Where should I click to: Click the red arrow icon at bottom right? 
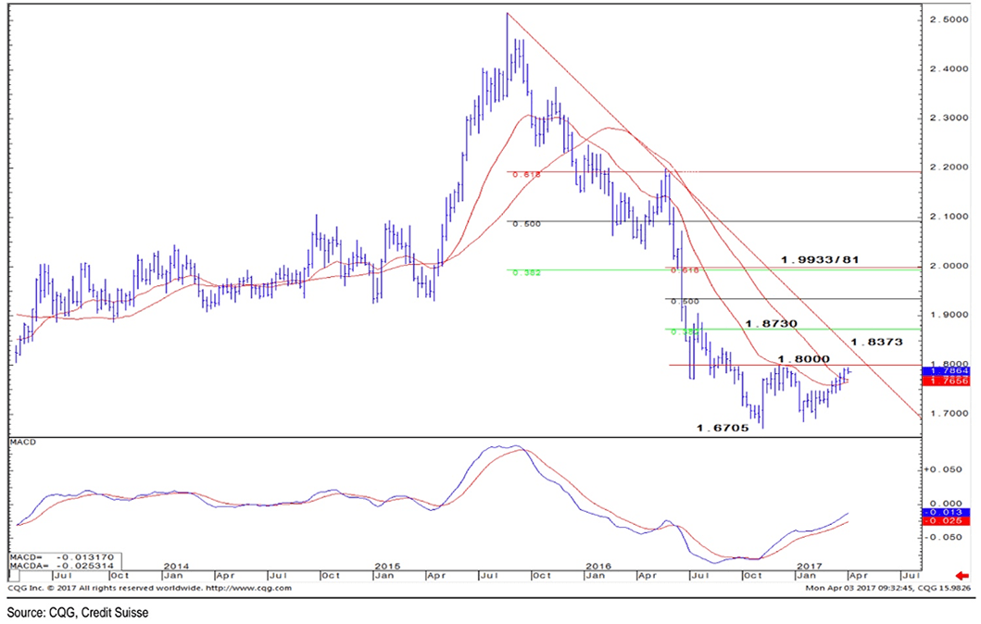pyautogui.click(x=962, y=574)
